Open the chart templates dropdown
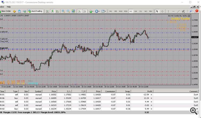201x118 pixels. point(103,11)
